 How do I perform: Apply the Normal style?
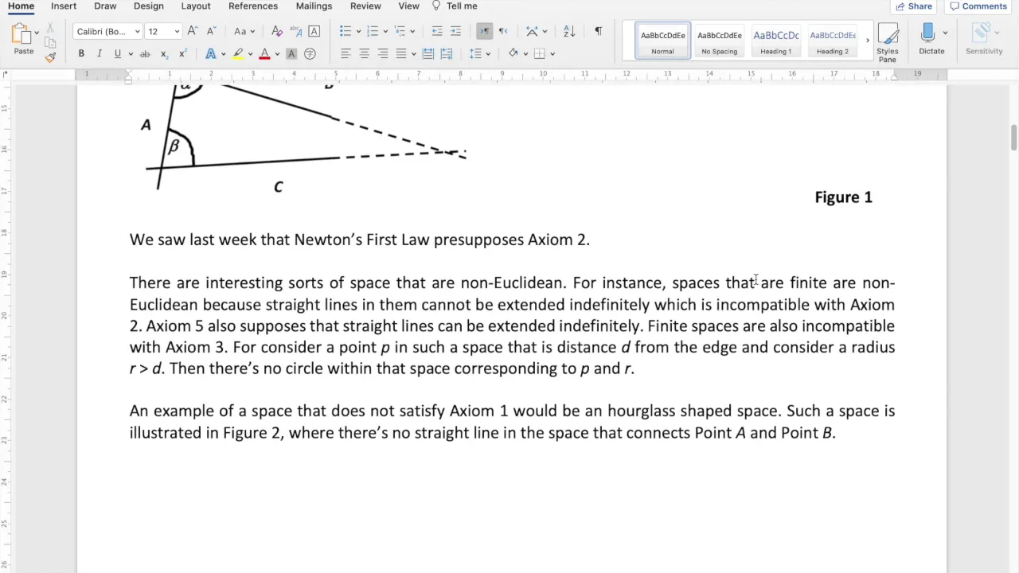tap(662, 41)
